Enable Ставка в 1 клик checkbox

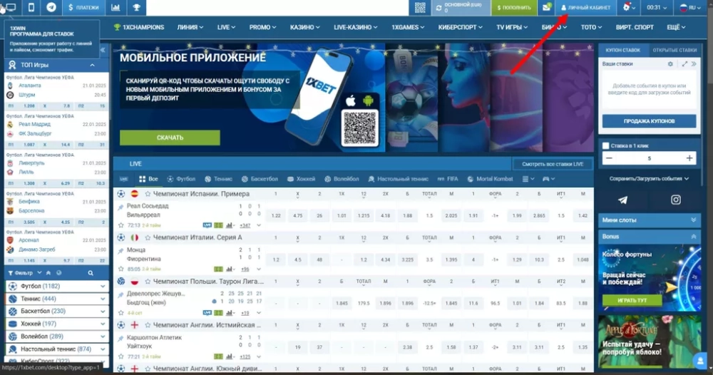coord(605,145)
